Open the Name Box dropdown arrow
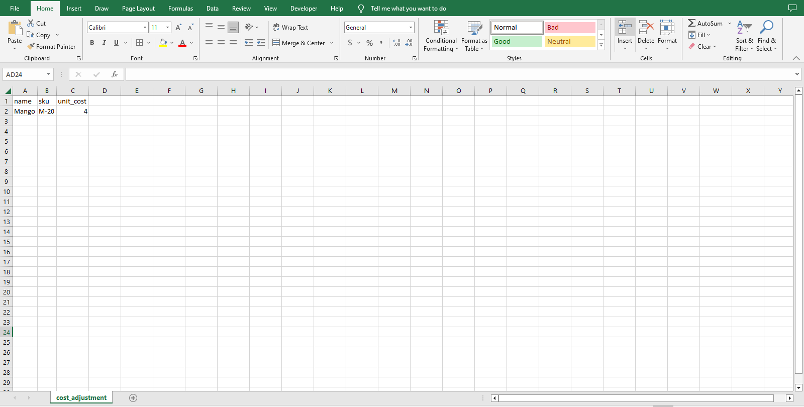Viewport: 804px width, 407px height. pyautogui.click(x=48, y=74)
